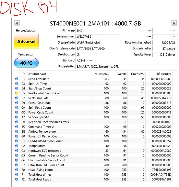
Task: Click the Drevbogstav field showing G:
Action: [x=98, y=55]
